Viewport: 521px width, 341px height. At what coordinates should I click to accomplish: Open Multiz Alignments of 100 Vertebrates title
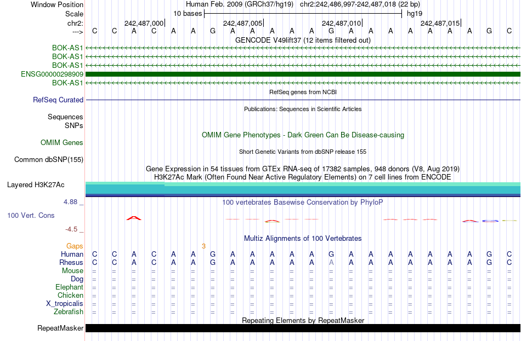pyautogui.click(x=303, y=239)
